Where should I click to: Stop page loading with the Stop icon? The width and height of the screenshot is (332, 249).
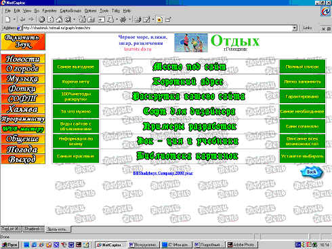[41, 20]
